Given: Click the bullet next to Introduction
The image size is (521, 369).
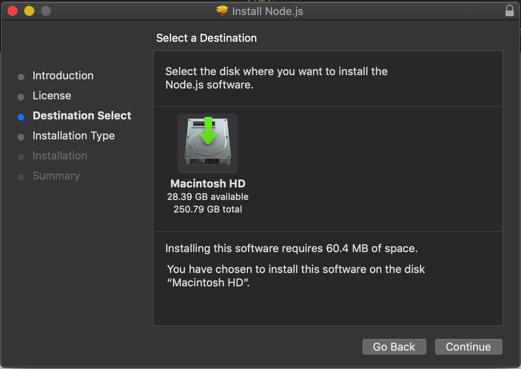Looking at the screenshot, I should [21, 77].
